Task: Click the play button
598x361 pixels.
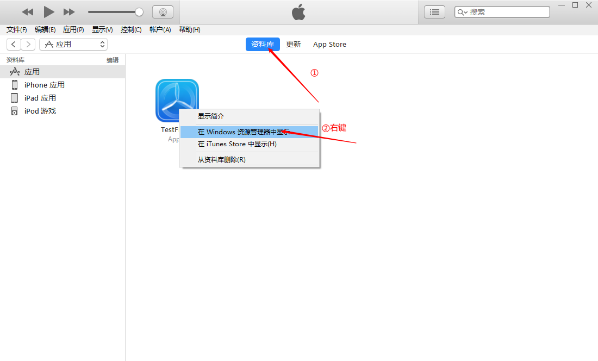Action: click(x=48, y=12)
